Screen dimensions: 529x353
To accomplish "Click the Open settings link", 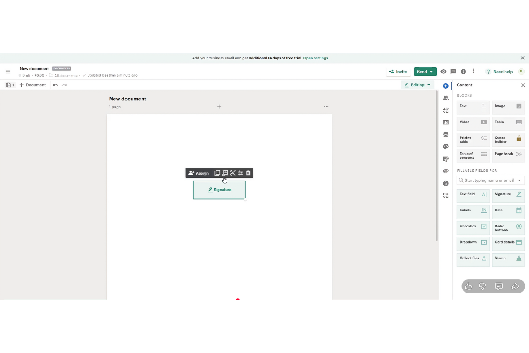I will 315,58.
